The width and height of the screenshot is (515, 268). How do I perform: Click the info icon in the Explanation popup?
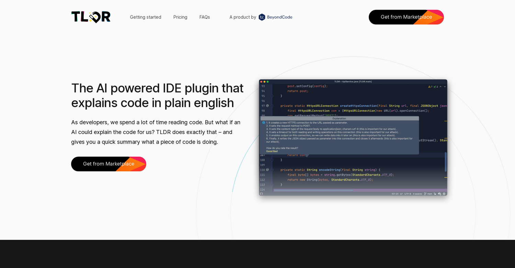click(x=263, y=122)
